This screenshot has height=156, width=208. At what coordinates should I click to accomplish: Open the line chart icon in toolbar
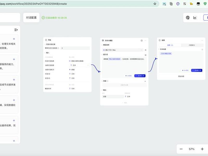coord(195,18)
